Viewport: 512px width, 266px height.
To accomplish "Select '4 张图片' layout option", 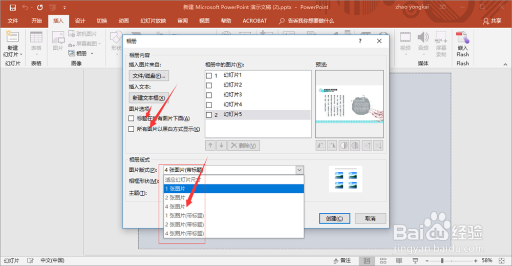I will [x=234, y=207].
